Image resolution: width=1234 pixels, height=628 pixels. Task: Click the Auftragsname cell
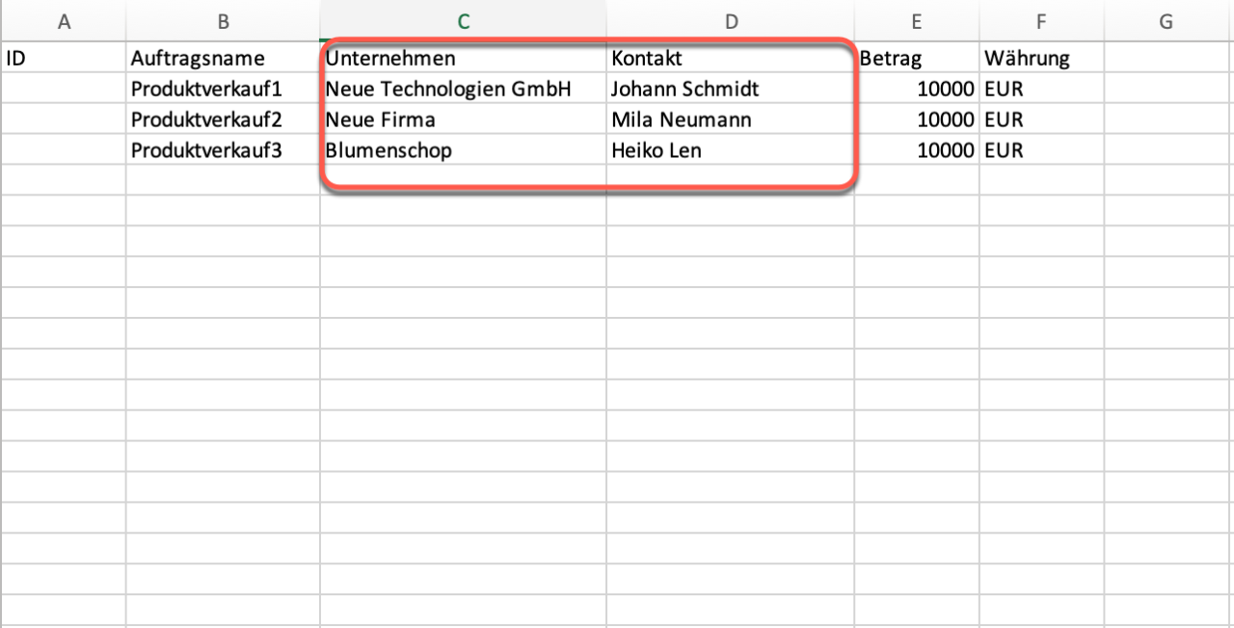(223, 58)
